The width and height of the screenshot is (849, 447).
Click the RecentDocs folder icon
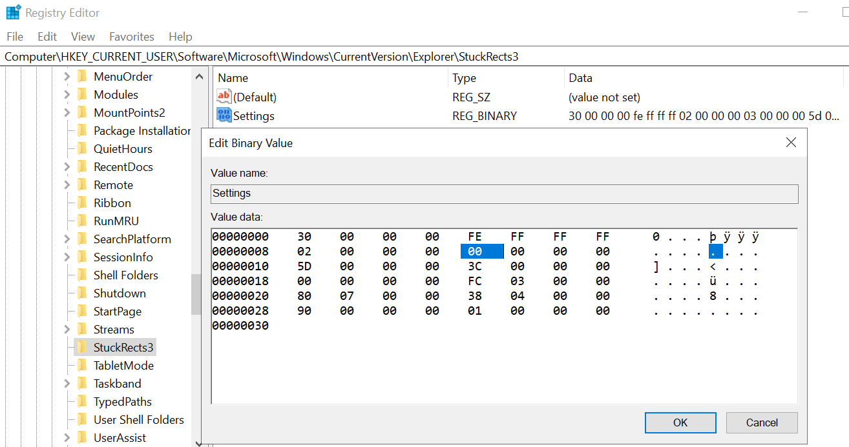point(82,166)
